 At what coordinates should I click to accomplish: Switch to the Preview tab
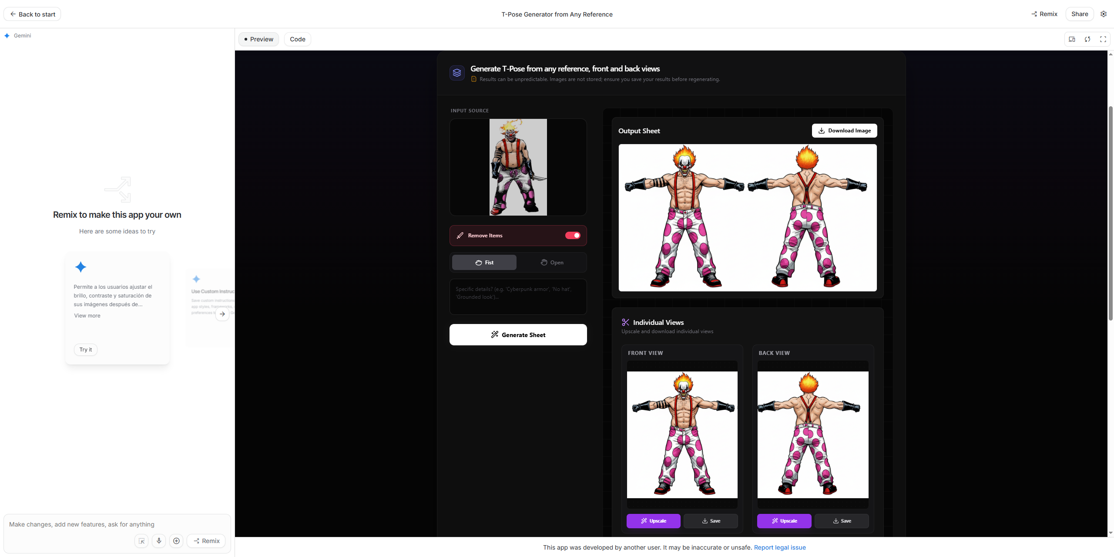click(259, 39)
